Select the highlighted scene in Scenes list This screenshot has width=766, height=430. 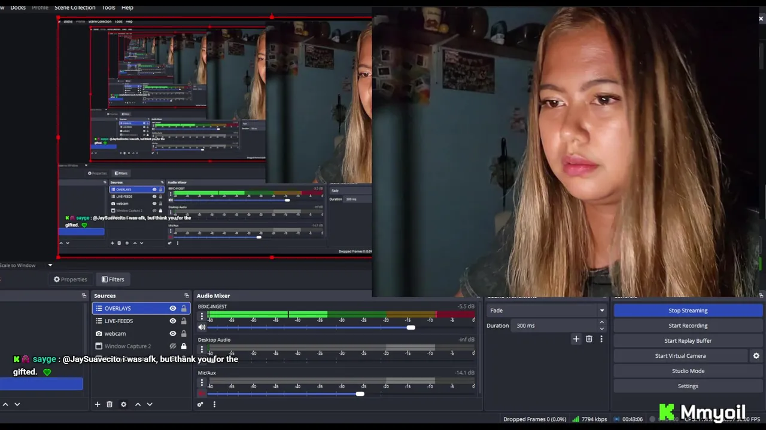(41, 384)
